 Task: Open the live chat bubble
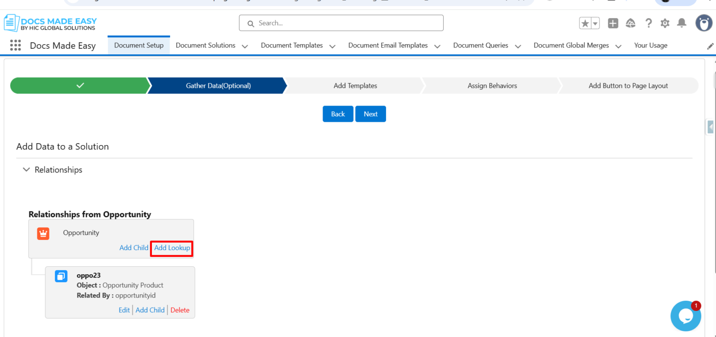tap(685, 316)
